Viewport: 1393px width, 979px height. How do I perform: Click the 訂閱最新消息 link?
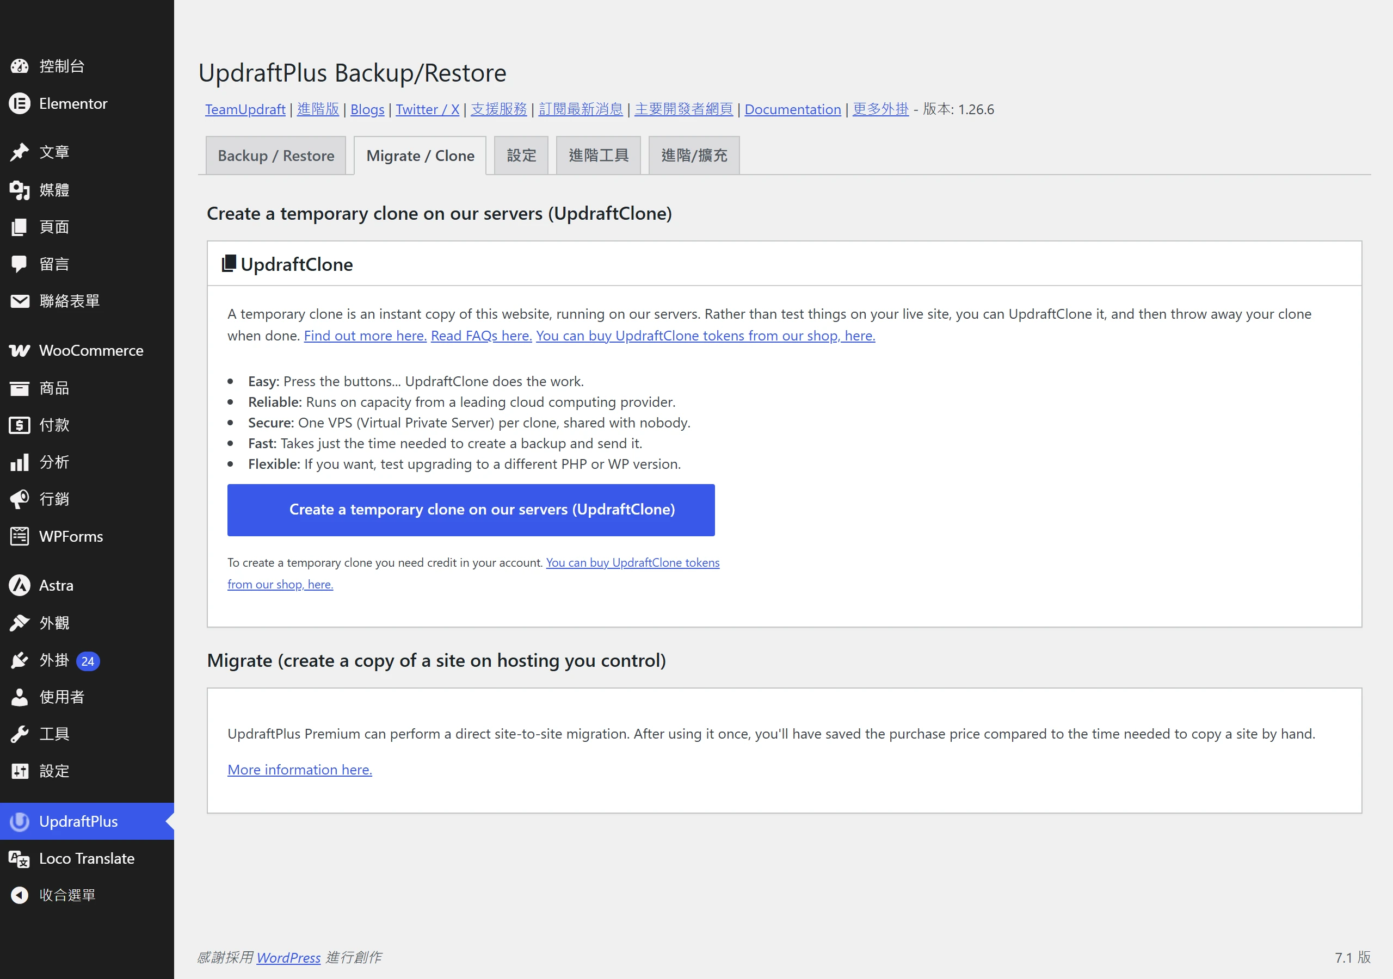[581, 109]
